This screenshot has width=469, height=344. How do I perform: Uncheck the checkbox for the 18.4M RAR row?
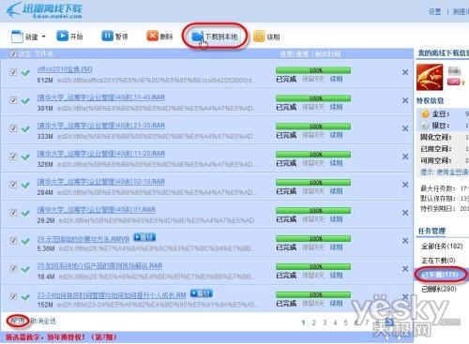click(x=13, y=269)
